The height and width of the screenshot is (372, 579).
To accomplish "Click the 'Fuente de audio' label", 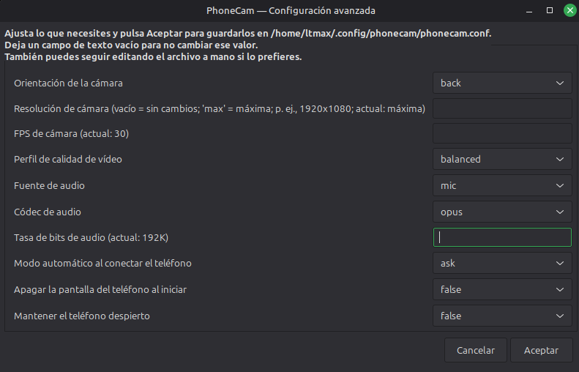I will tap(49, 185).
